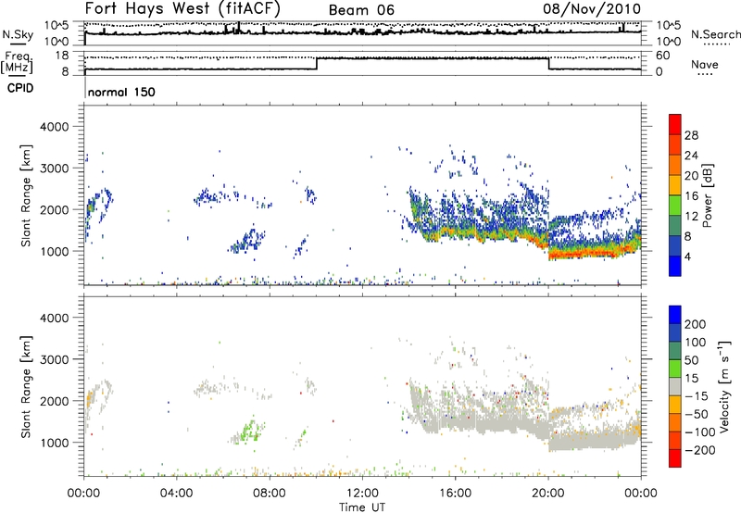Click the "60" Nave scale tick label
The image size is (741, 513).
coord(662,56)
